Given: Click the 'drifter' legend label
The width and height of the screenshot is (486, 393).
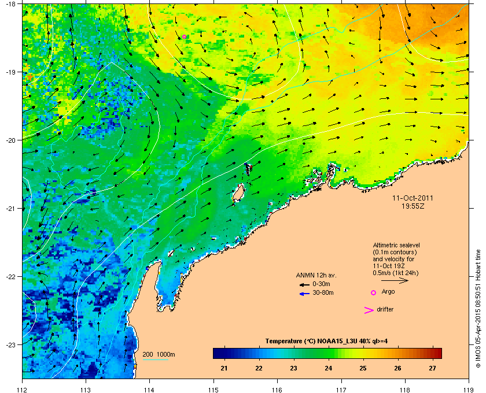Looking at the screenshot, I should pos(385,309).
